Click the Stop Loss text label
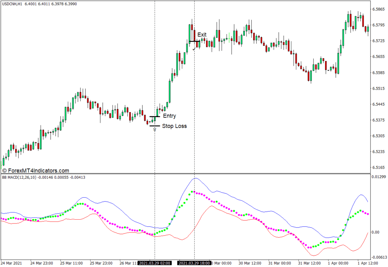This screenshot has width=388, height=267. click(x=174, y=126)
